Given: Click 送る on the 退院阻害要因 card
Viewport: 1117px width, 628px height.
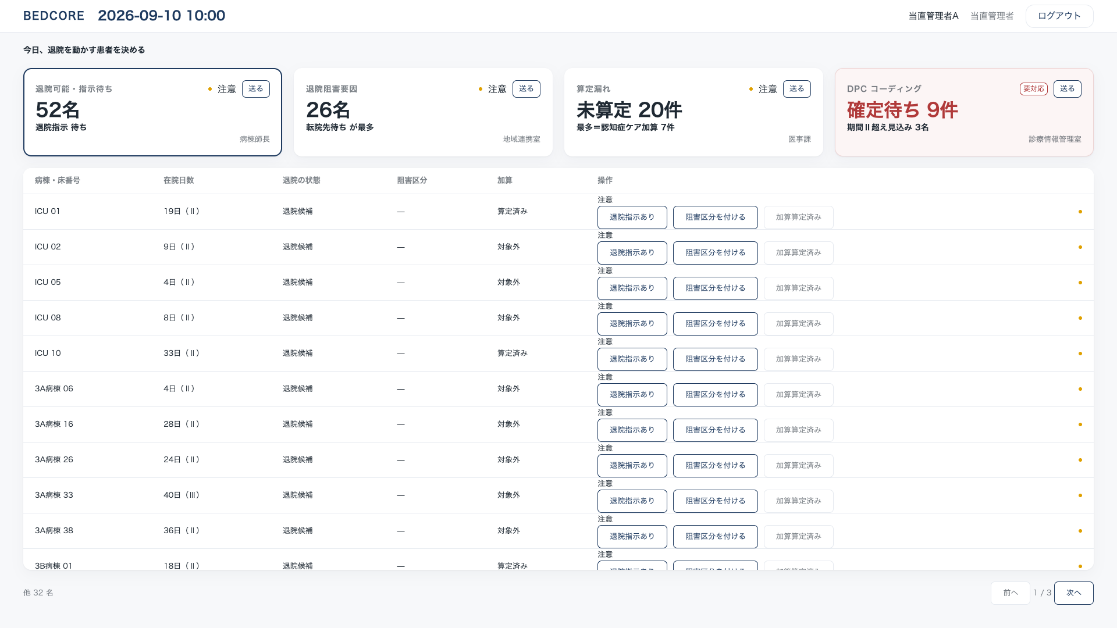Looking at the screenshot, I should point(527,89).
